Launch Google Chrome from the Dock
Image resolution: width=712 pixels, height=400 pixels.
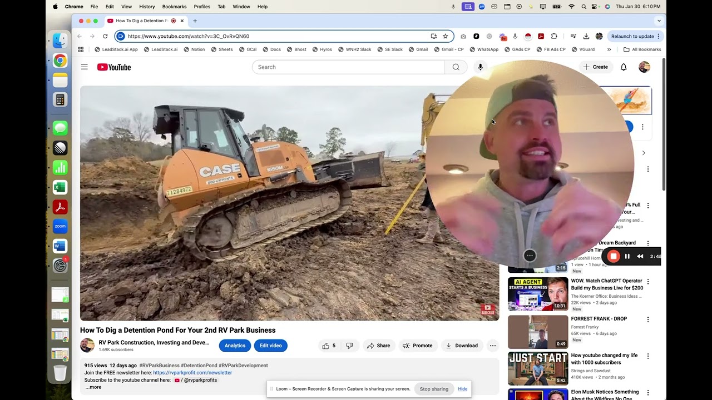(60, 61)
